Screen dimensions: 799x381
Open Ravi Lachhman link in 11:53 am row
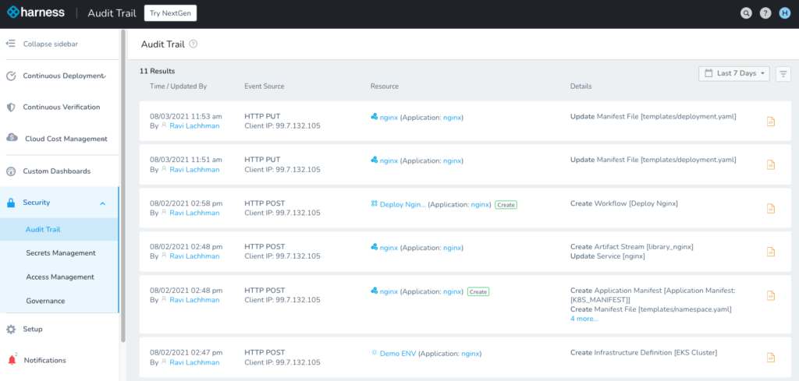194,126
